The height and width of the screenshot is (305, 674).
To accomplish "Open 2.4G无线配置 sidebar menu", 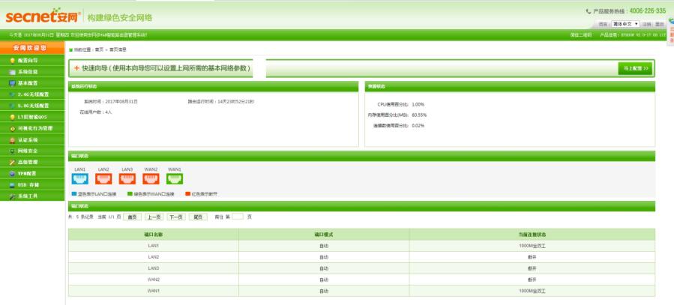I will tap(32, 94).
